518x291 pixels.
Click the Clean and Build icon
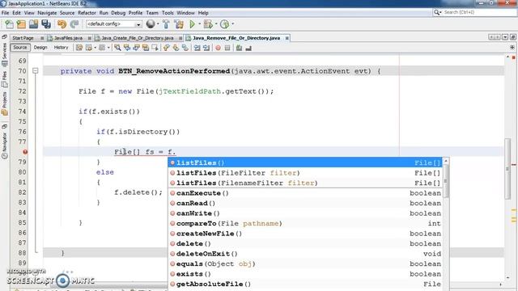179,24
